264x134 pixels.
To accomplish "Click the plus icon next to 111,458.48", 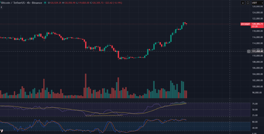I will click(249, 51).
